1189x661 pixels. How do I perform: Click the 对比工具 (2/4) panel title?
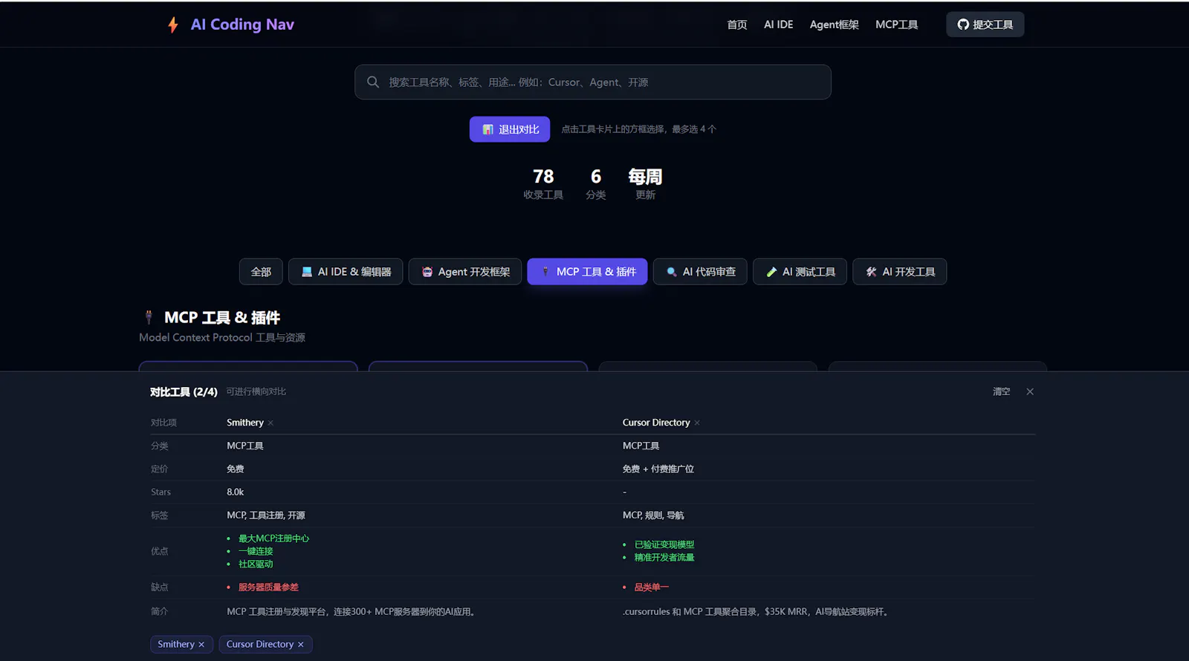click(184, 392)
